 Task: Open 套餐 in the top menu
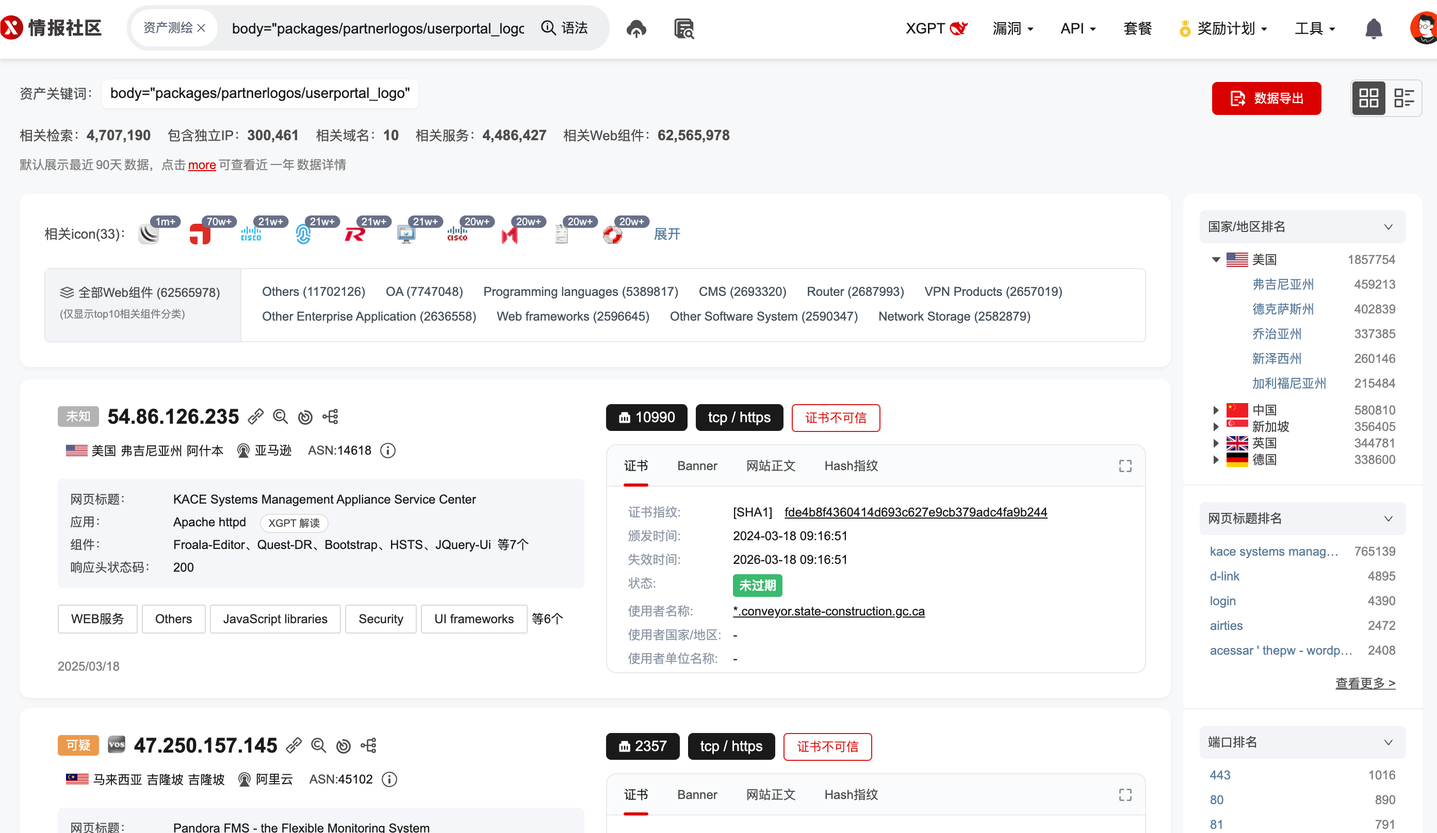click(1138, 28)
